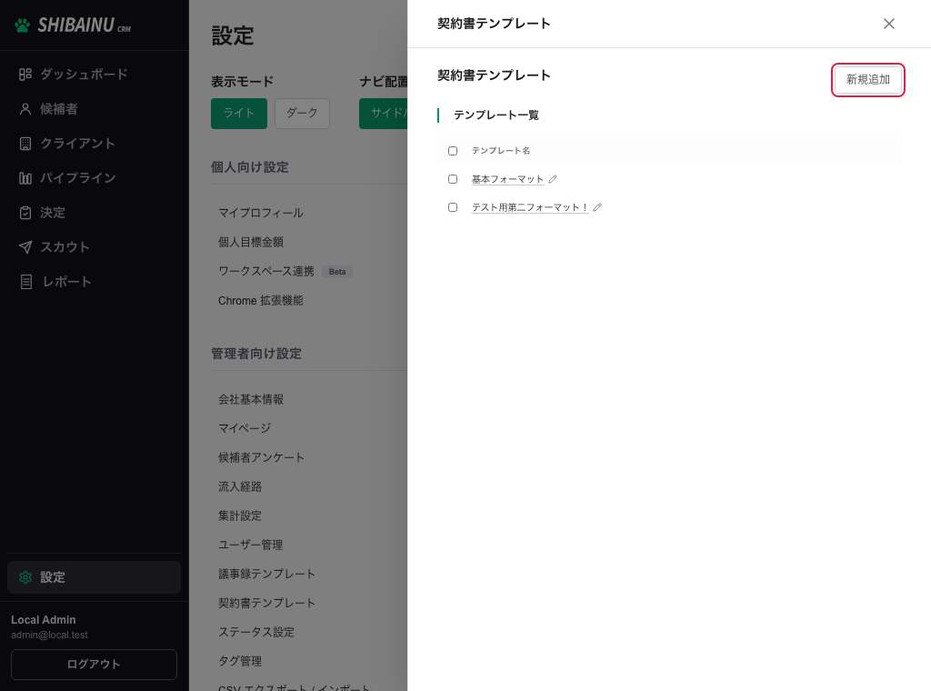Open Chrome 拡張機能 settings

261,300
